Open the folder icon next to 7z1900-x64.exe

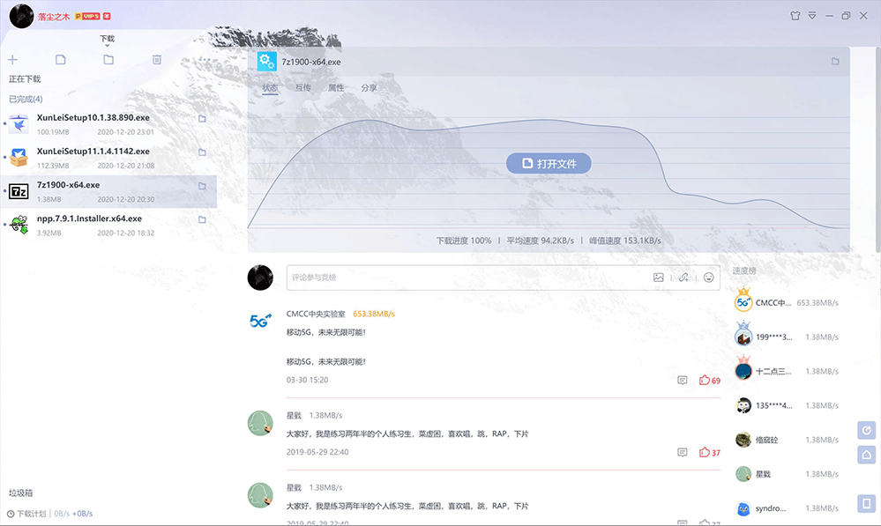click(x=201, y=187)
